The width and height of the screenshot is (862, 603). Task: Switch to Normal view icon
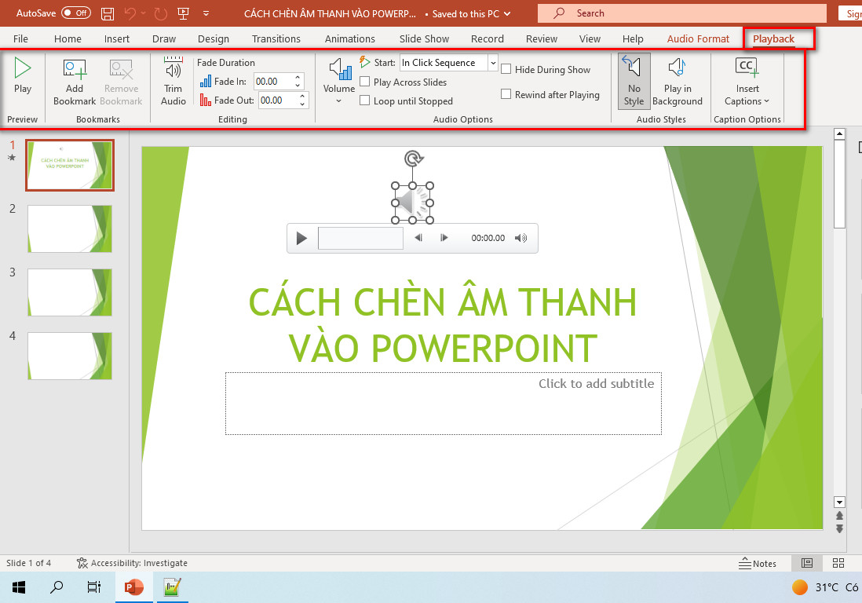806,563
